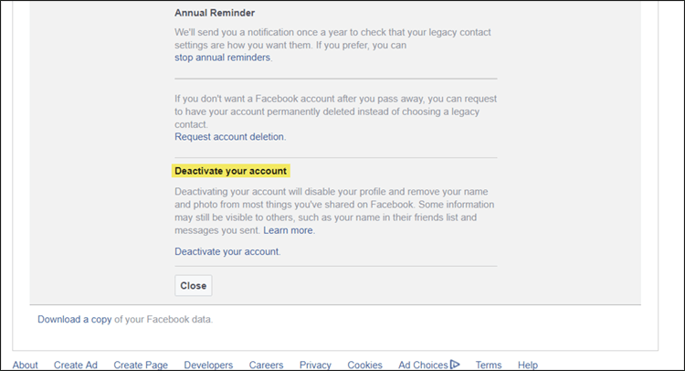Click the 'Download a copy' link
685x371 pixels.
point(74,319)
